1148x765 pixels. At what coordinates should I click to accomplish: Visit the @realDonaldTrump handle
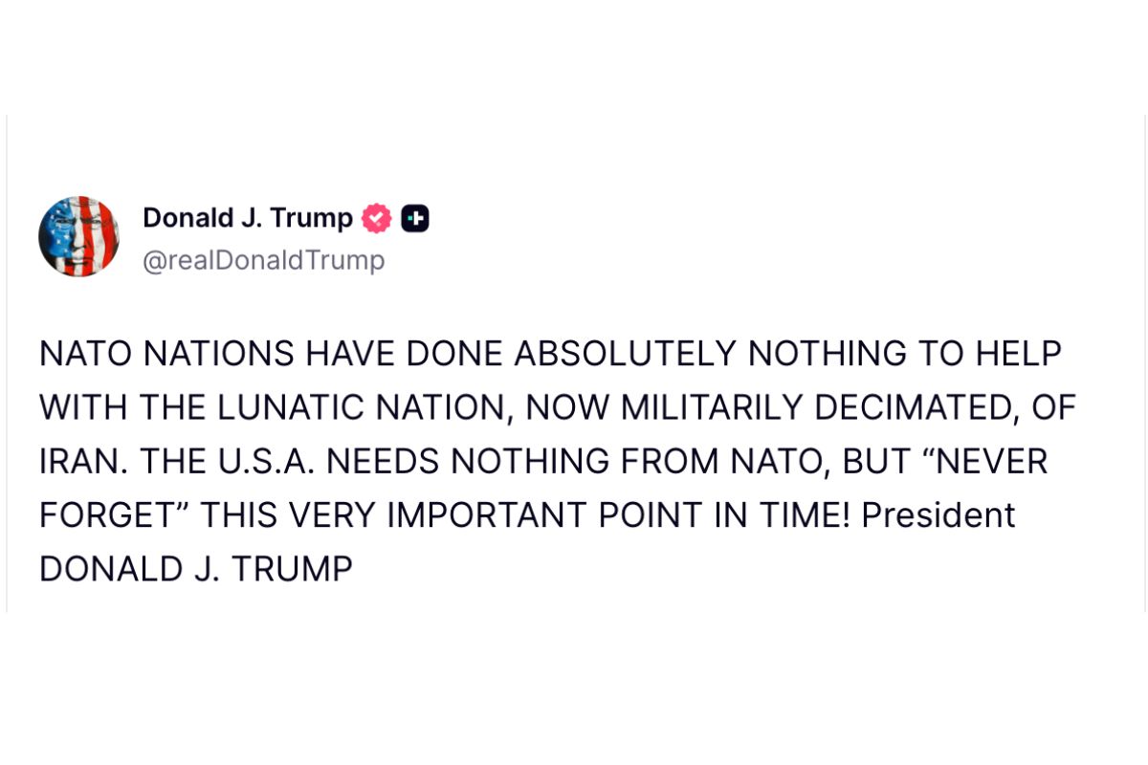click(263, 261)
